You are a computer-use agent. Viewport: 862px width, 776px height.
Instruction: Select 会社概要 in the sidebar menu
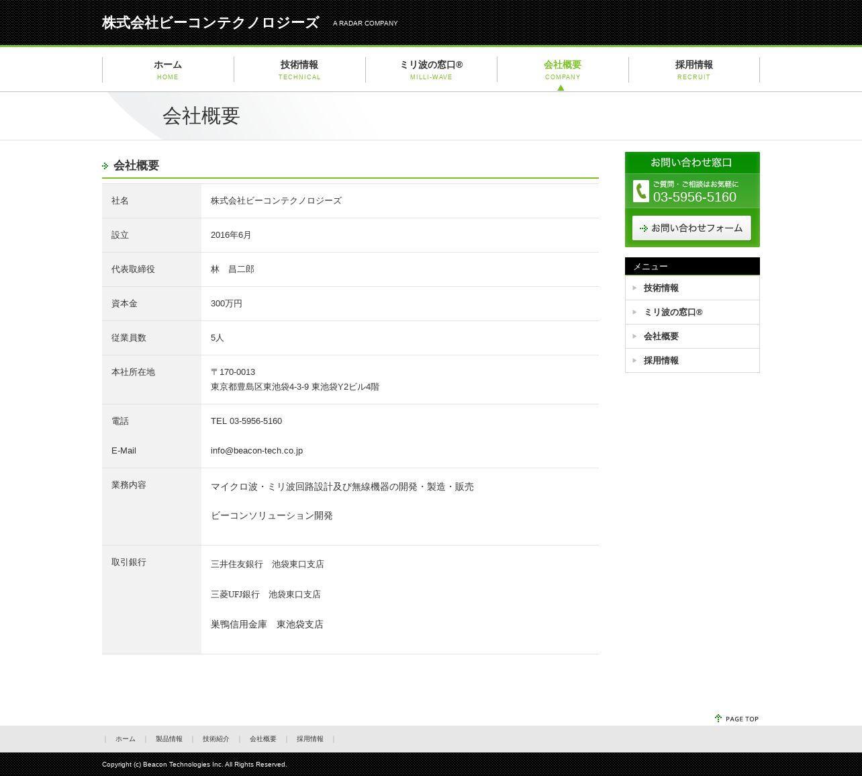(692, 337)
